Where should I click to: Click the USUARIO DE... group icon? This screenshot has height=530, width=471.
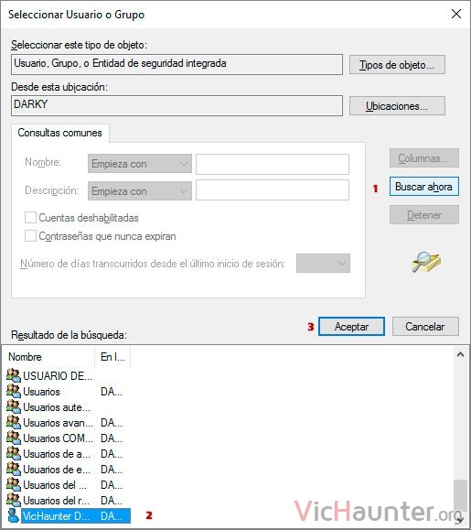(14, 375)
